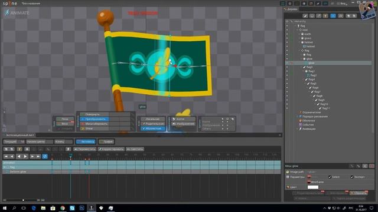Screen dimensions: 378x212
Task: Open Chrome from the taskbar
Action: pyautogui.click(x=63, y=208)
